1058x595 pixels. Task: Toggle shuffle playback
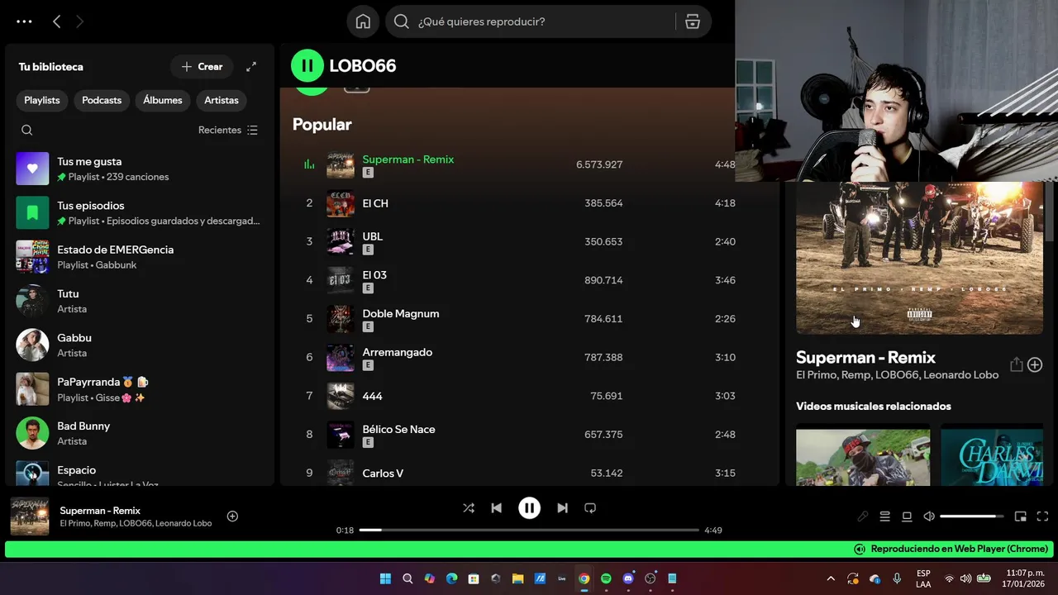click(469, 508)
